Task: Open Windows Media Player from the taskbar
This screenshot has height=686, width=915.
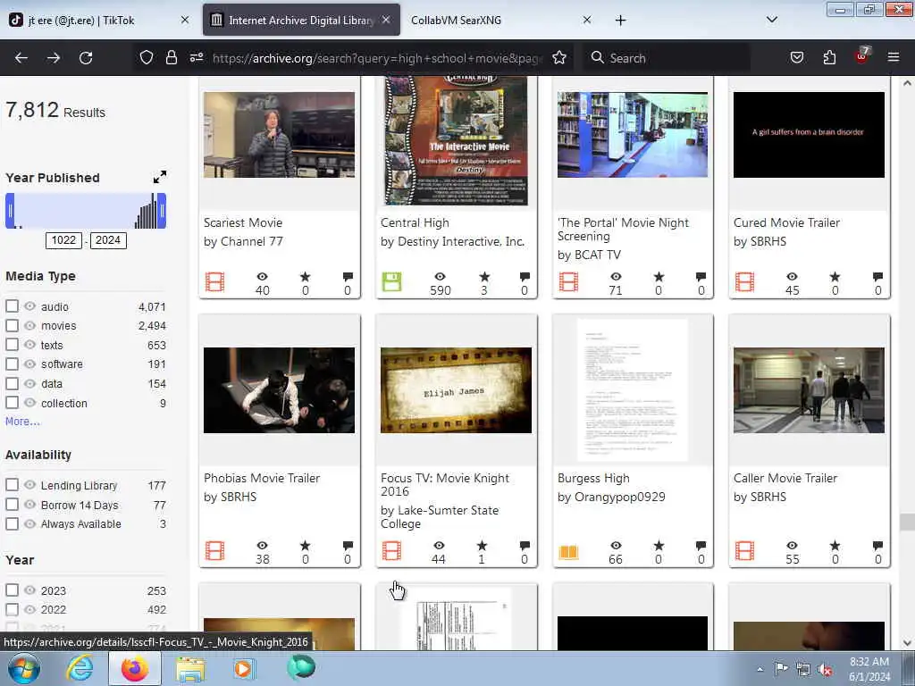Action: pyautogui.click(x=244, y=668)
